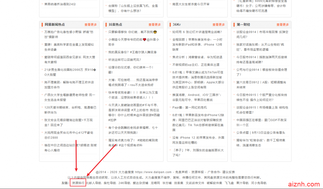The height and width of the screenshot is (189, 323).
Task: Open 查看更多 for 第一财经
Action: [x=283, y=24]
